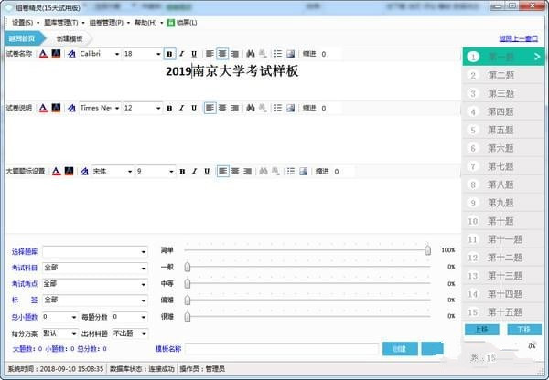Open the 设置(S) menu

coord(26,23)
